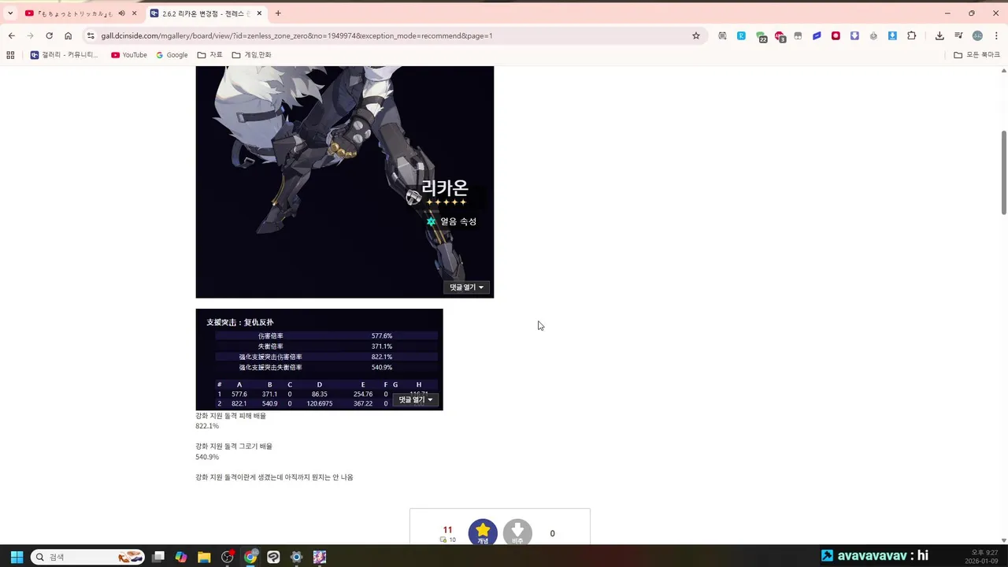Screen dimensions: 1008x567
Task: Open the 자료 bookmark folder
Action: [210, 55]
